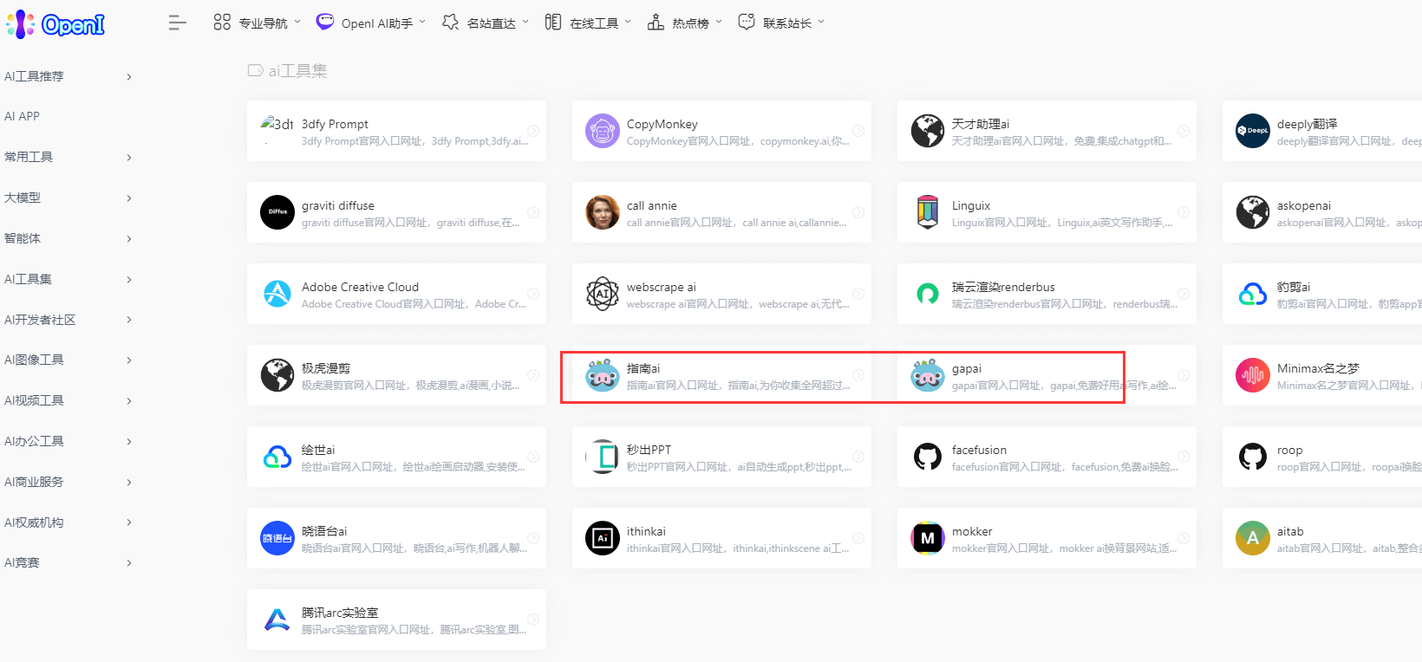Click arrow button on CopyMonkey card
Viewport: 1422px width, 662px height.
tap(858, 131)
